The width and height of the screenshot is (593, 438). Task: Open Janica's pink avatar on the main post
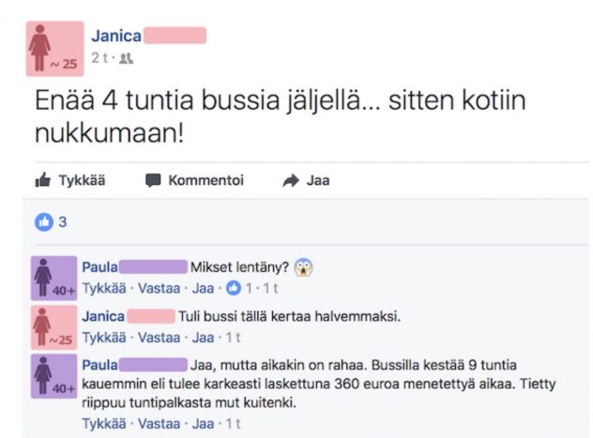pyautogui.click(x=54, y=49)
